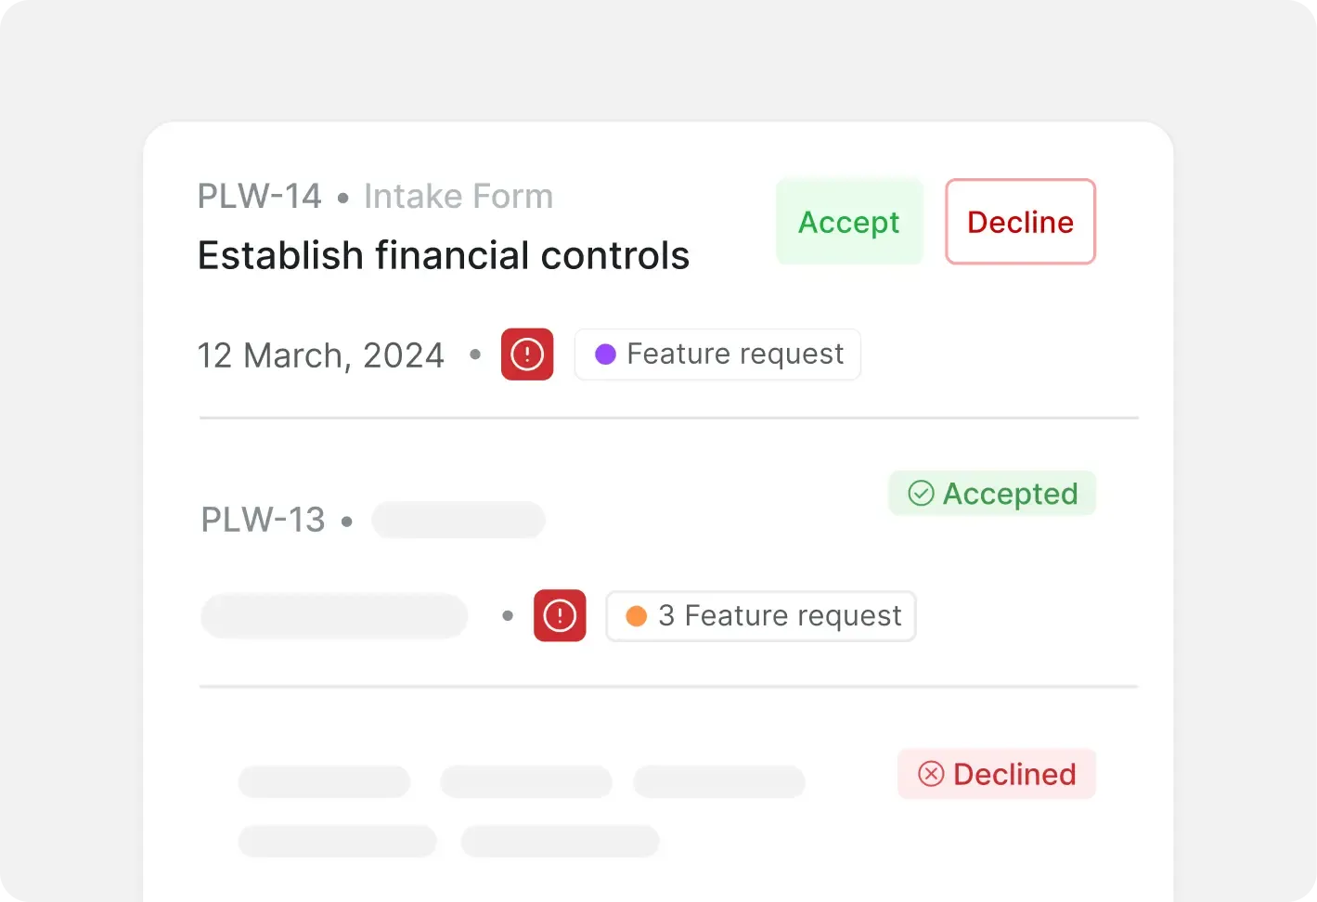
Task: Open the PLW-14 request item
Action: tap(258, 196)
